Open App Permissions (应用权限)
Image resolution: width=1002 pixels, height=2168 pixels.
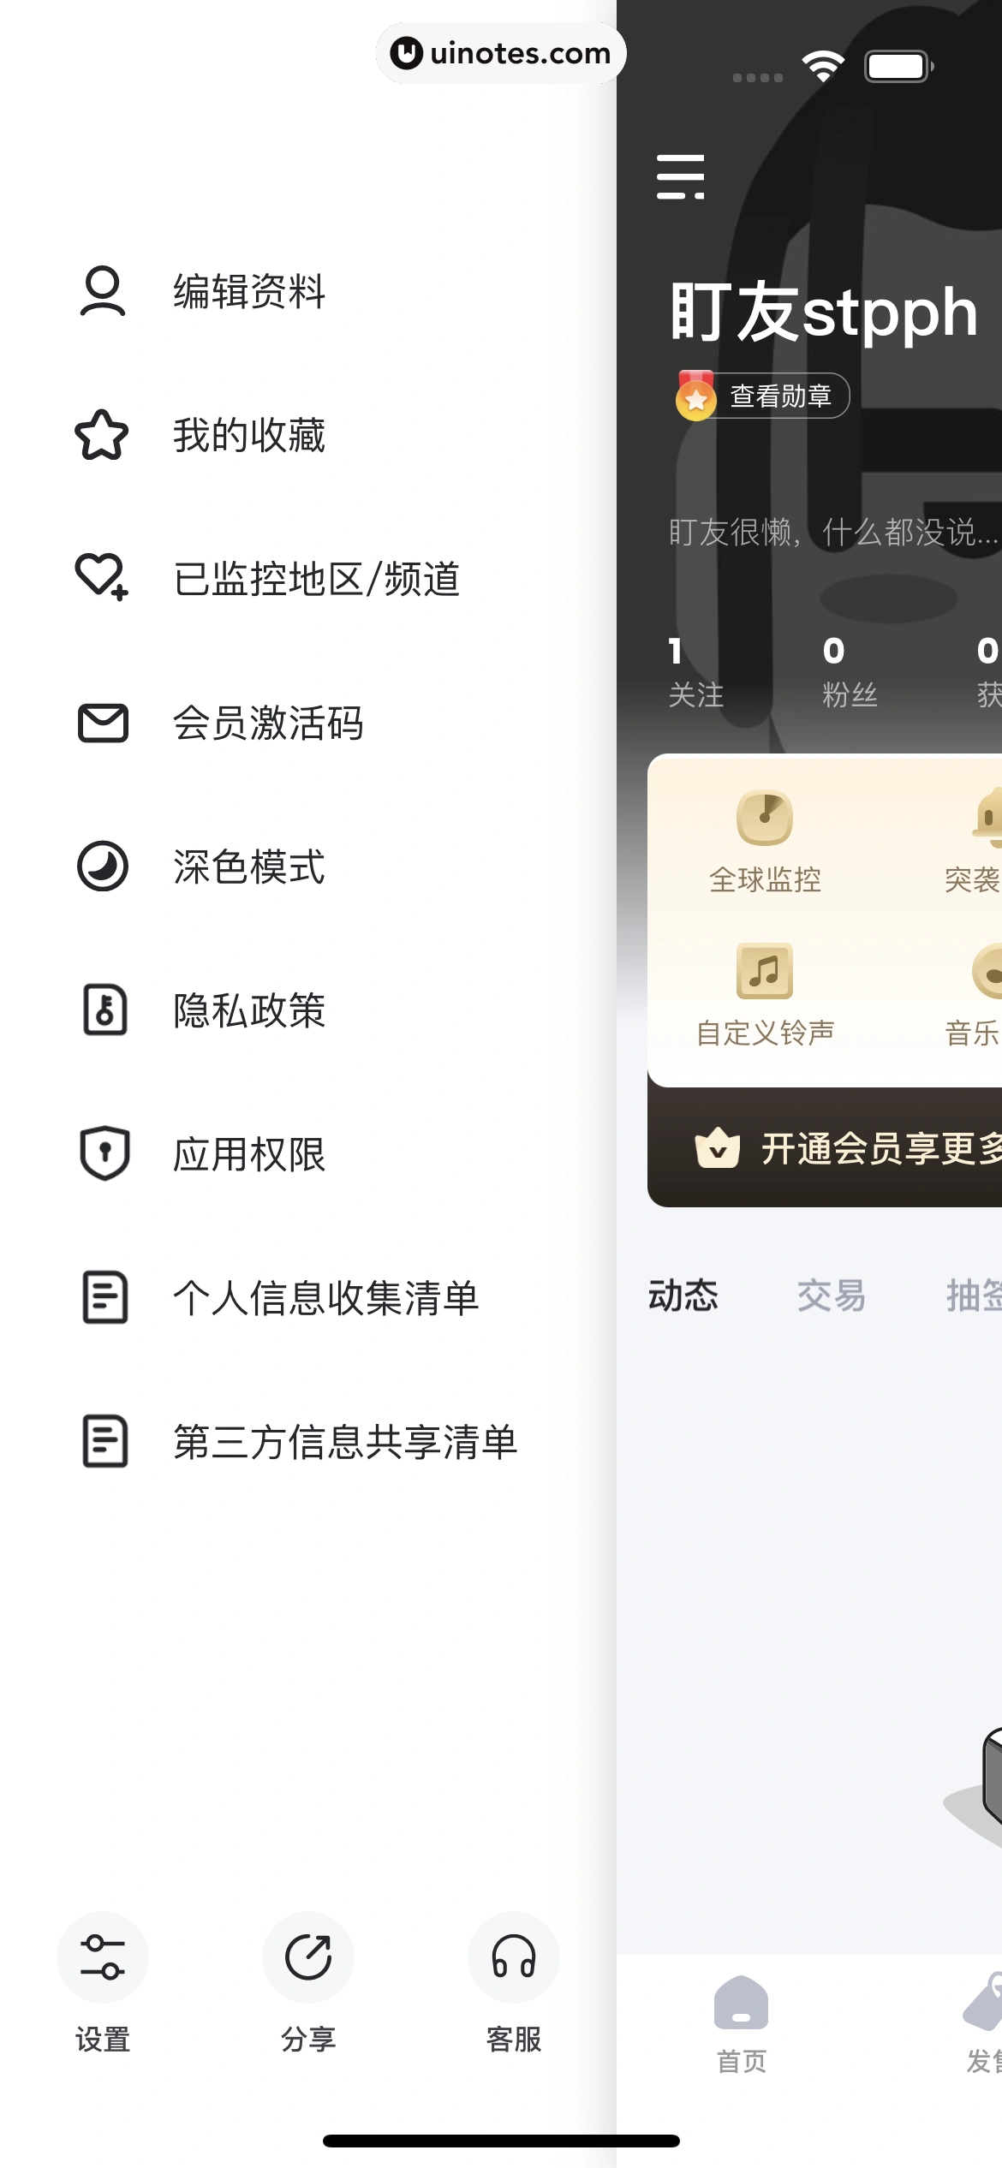pyautogui.click(x=248, y=1154)
